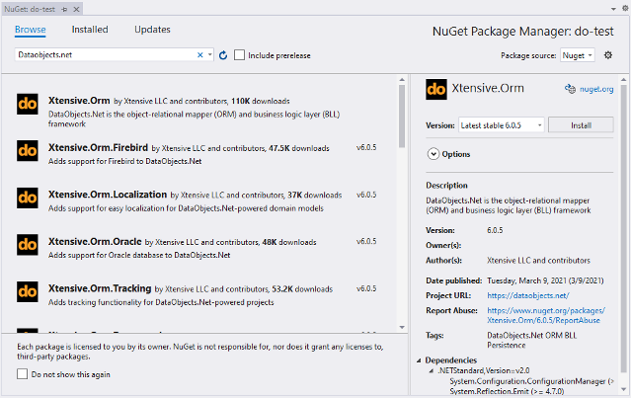
Task: Open the nuget.org link
Action: (x=596, y=89)
